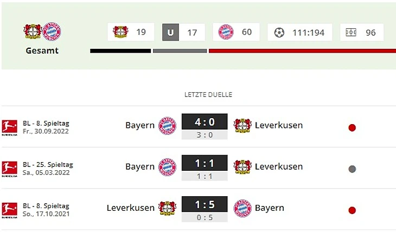This screenshot has width=396, height=232.
Task: Select the Leverkusen wins box showing 19
Action: tap(131, 32)
